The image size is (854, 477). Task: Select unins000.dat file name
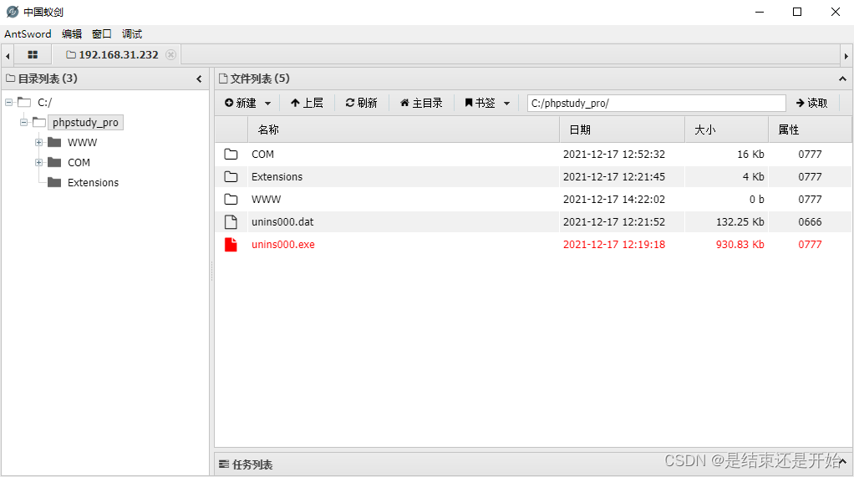[282, 221]
